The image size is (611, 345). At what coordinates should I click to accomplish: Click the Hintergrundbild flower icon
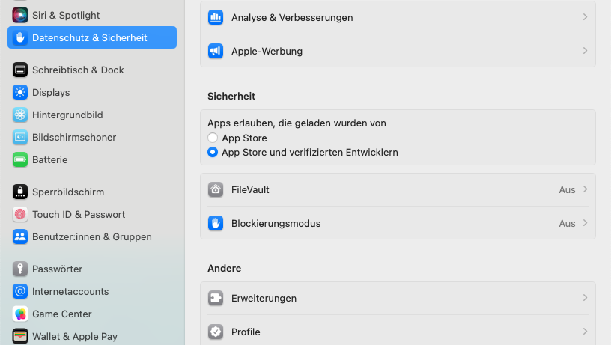click(x=20, y=115)
